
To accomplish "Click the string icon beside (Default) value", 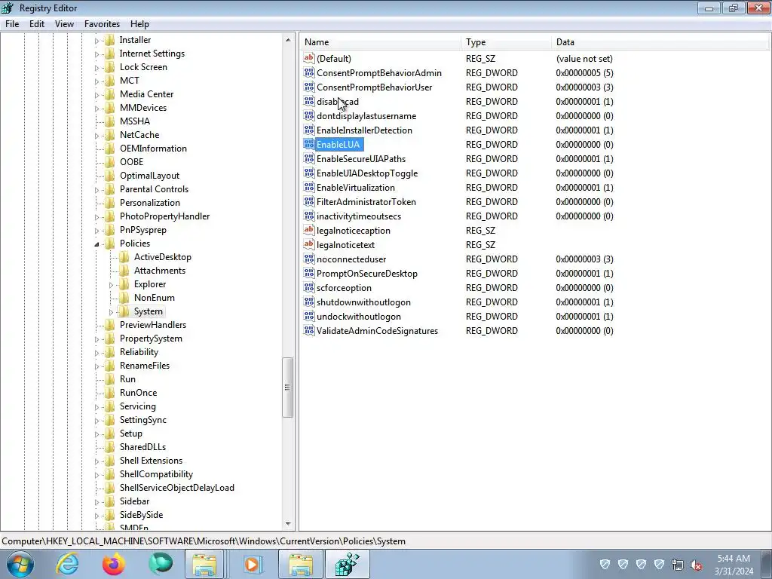I will pyautogui.click(x=308, y=58).
